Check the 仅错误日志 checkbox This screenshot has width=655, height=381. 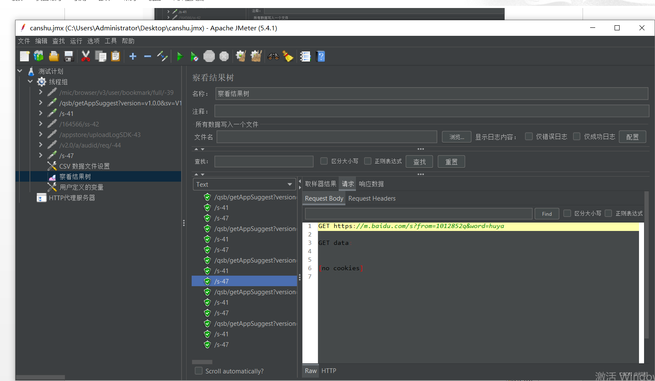[529, 137]
